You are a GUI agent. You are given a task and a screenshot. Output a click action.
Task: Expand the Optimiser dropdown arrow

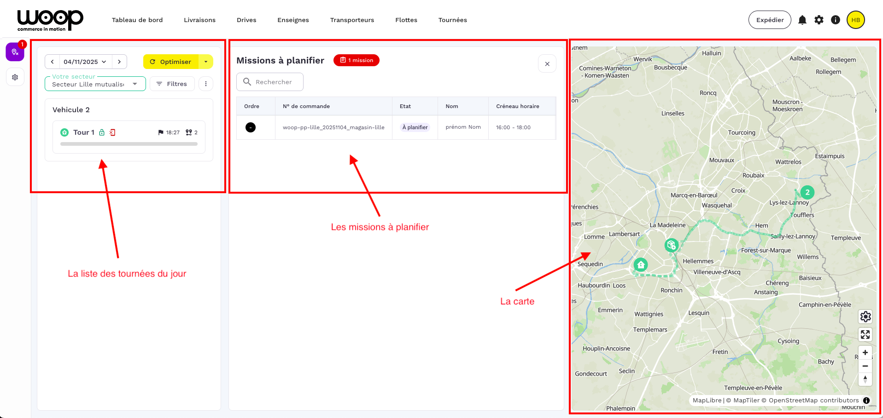click(x=206, y=62)
